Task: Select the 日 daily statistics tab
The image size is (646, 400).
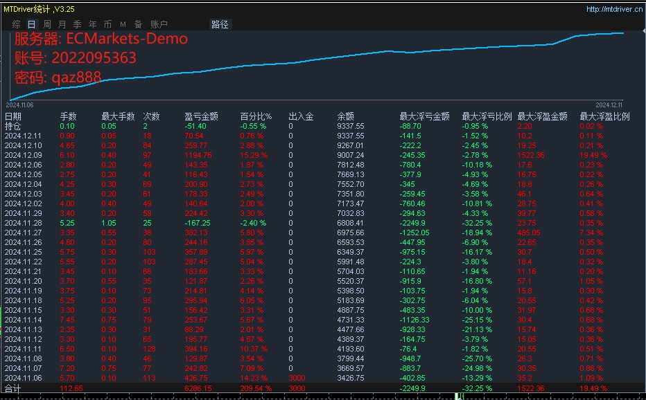Action: (x=32, y=24)
